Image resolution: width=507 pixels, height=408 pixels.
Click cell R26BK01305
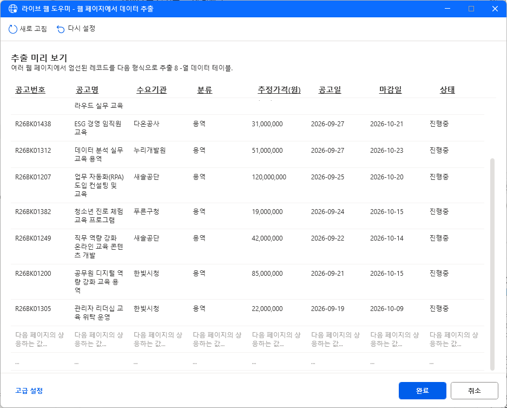(x=33, y=309)
